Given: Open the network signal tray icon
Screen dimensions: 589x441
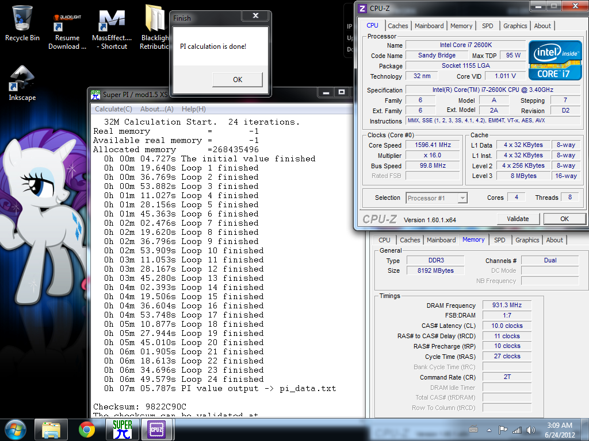Looking at the screenshot, I should pos(517,430).
